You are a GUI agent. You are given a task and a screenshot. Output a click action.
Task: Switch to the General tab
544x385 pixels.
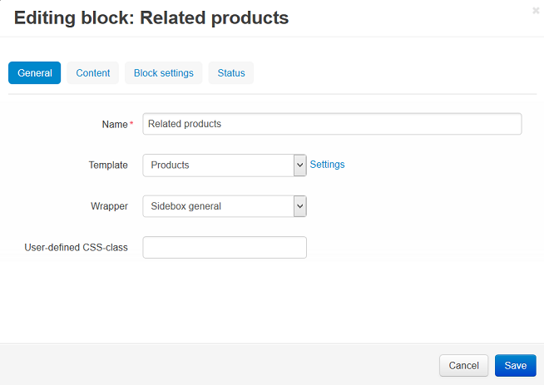(x=34, y=73)
